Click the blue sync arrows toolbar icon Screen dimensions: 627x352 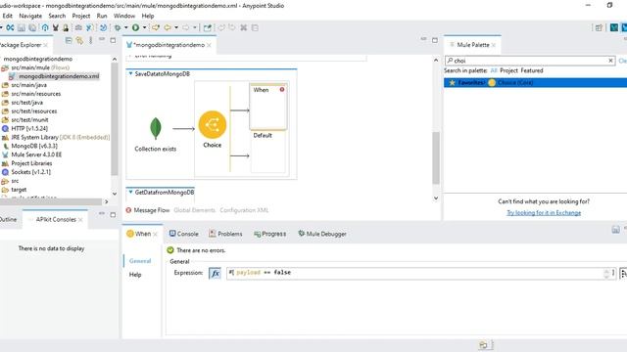[x=10, y=27]
